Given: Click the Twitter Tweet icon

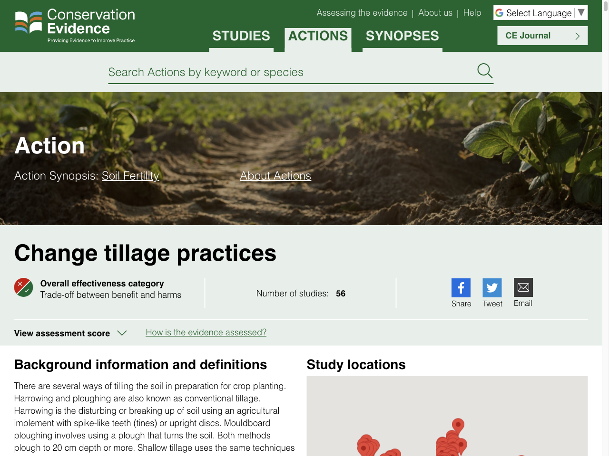Looking at the screenshot, I should (x=492, y=287).
